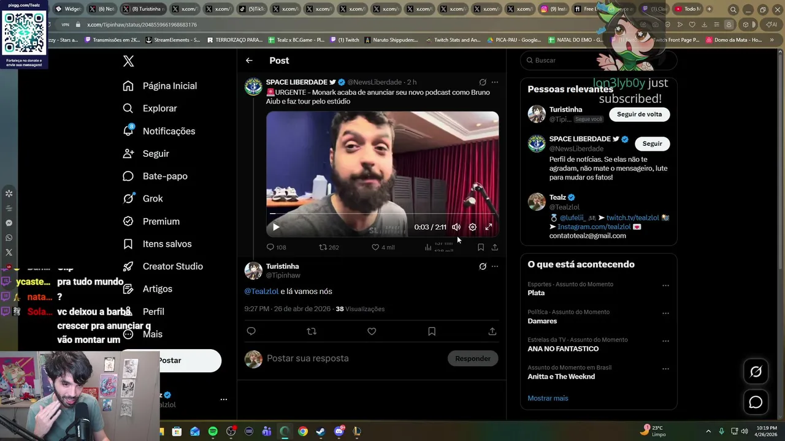Open floating Grok button at bottom right
Viewport: 785px width, 441px height.
pos(756,372)
